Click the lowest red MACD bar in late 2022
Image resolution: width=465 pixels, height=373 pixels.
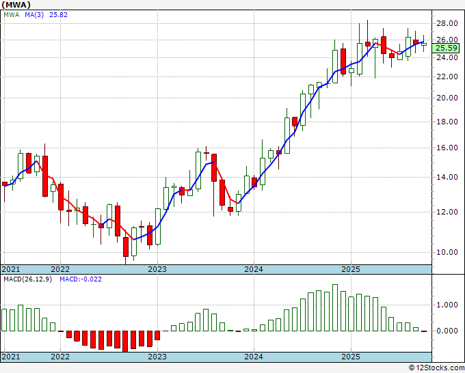pos(125,342)
